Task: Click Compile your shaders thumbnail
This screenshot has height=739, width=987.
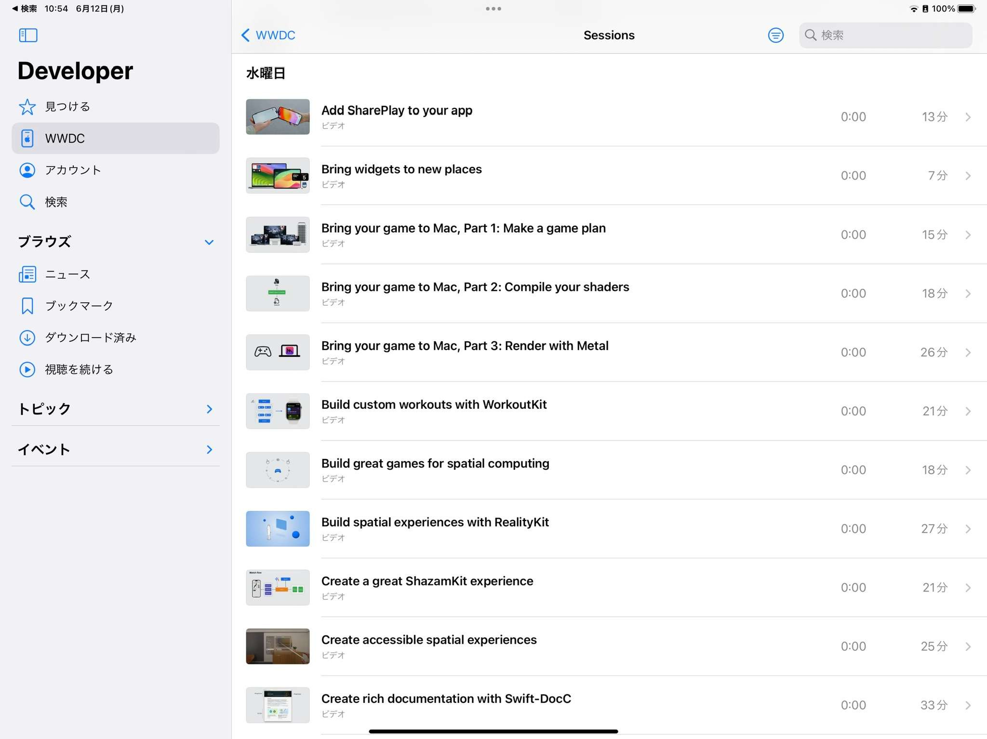Action: tap(278, 294)
